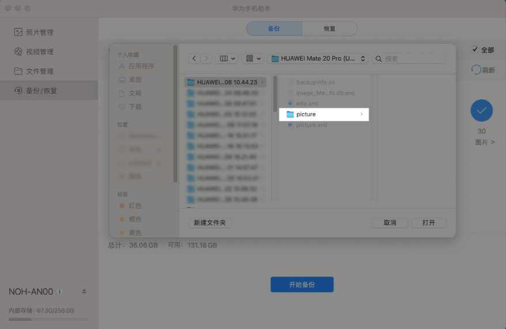Viewport: 506px width, 329px height.
Task: Click the info icon next to NOH-AN00
Action: coord(60,291)
